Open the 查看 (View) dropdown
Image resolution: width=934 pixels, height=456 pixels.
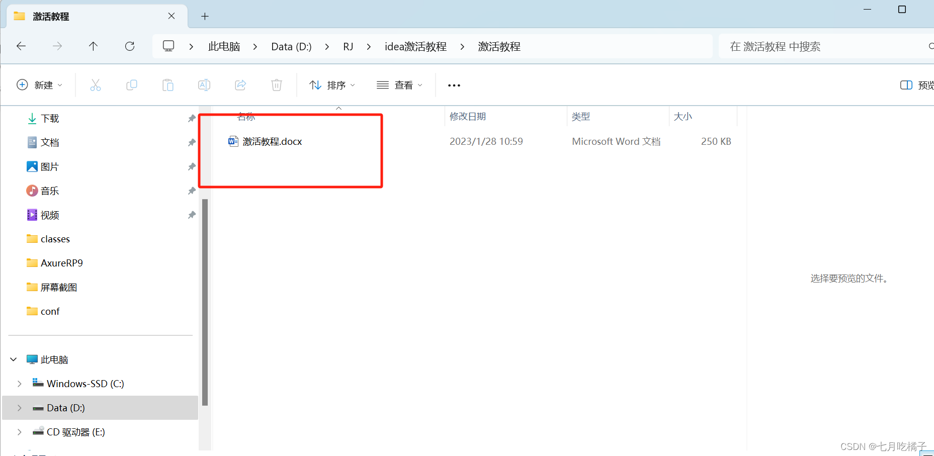pos(399,85)
